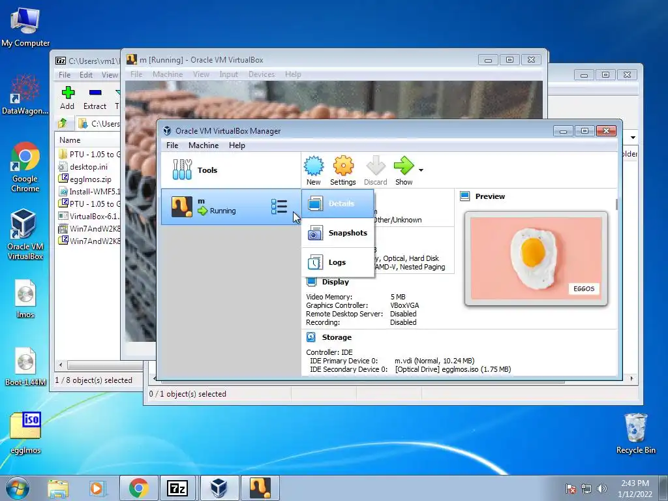Image resolution: width=668 pixels, height=501 pixels.
Task: Click right arrow of rear window scrollbar
Action: [631, 378]
